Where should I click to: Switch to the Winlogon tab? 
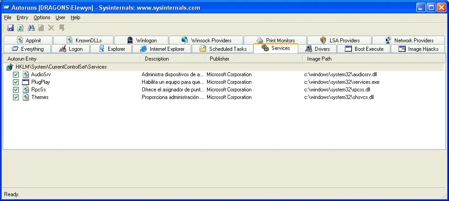[x=141, y=40]
